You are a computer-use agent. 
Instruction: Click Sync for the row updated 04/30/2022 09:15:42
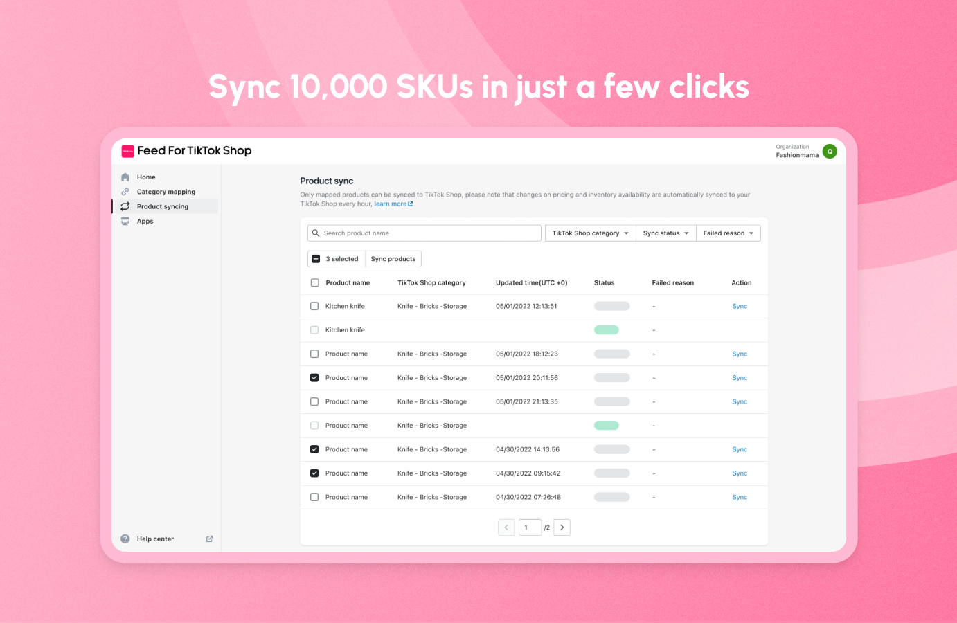point(740,473)
